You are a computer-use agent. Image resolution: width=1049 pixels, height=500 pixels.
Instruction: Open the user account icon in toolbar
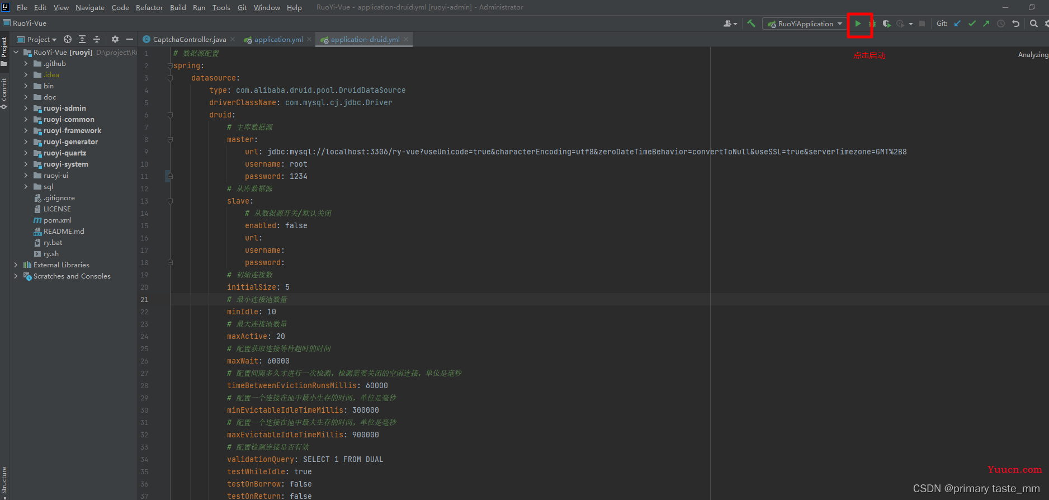pyautogui.click(x=730, y=23)
